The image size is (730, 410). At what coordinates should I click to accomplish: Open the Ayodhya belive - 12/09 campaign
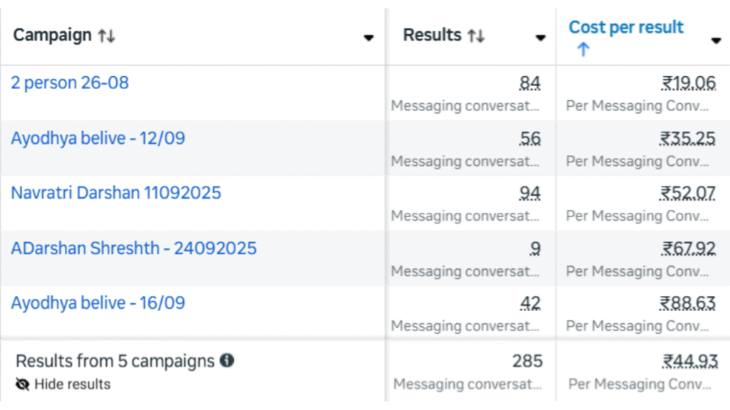pyautogui.click(x=98, y=138)
